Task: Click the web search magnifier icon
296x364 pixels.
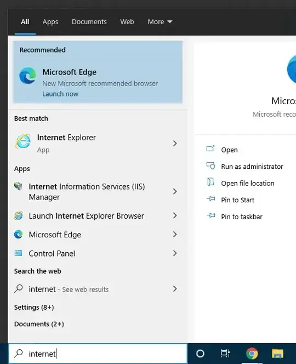Action: click(x=18, y=289)
